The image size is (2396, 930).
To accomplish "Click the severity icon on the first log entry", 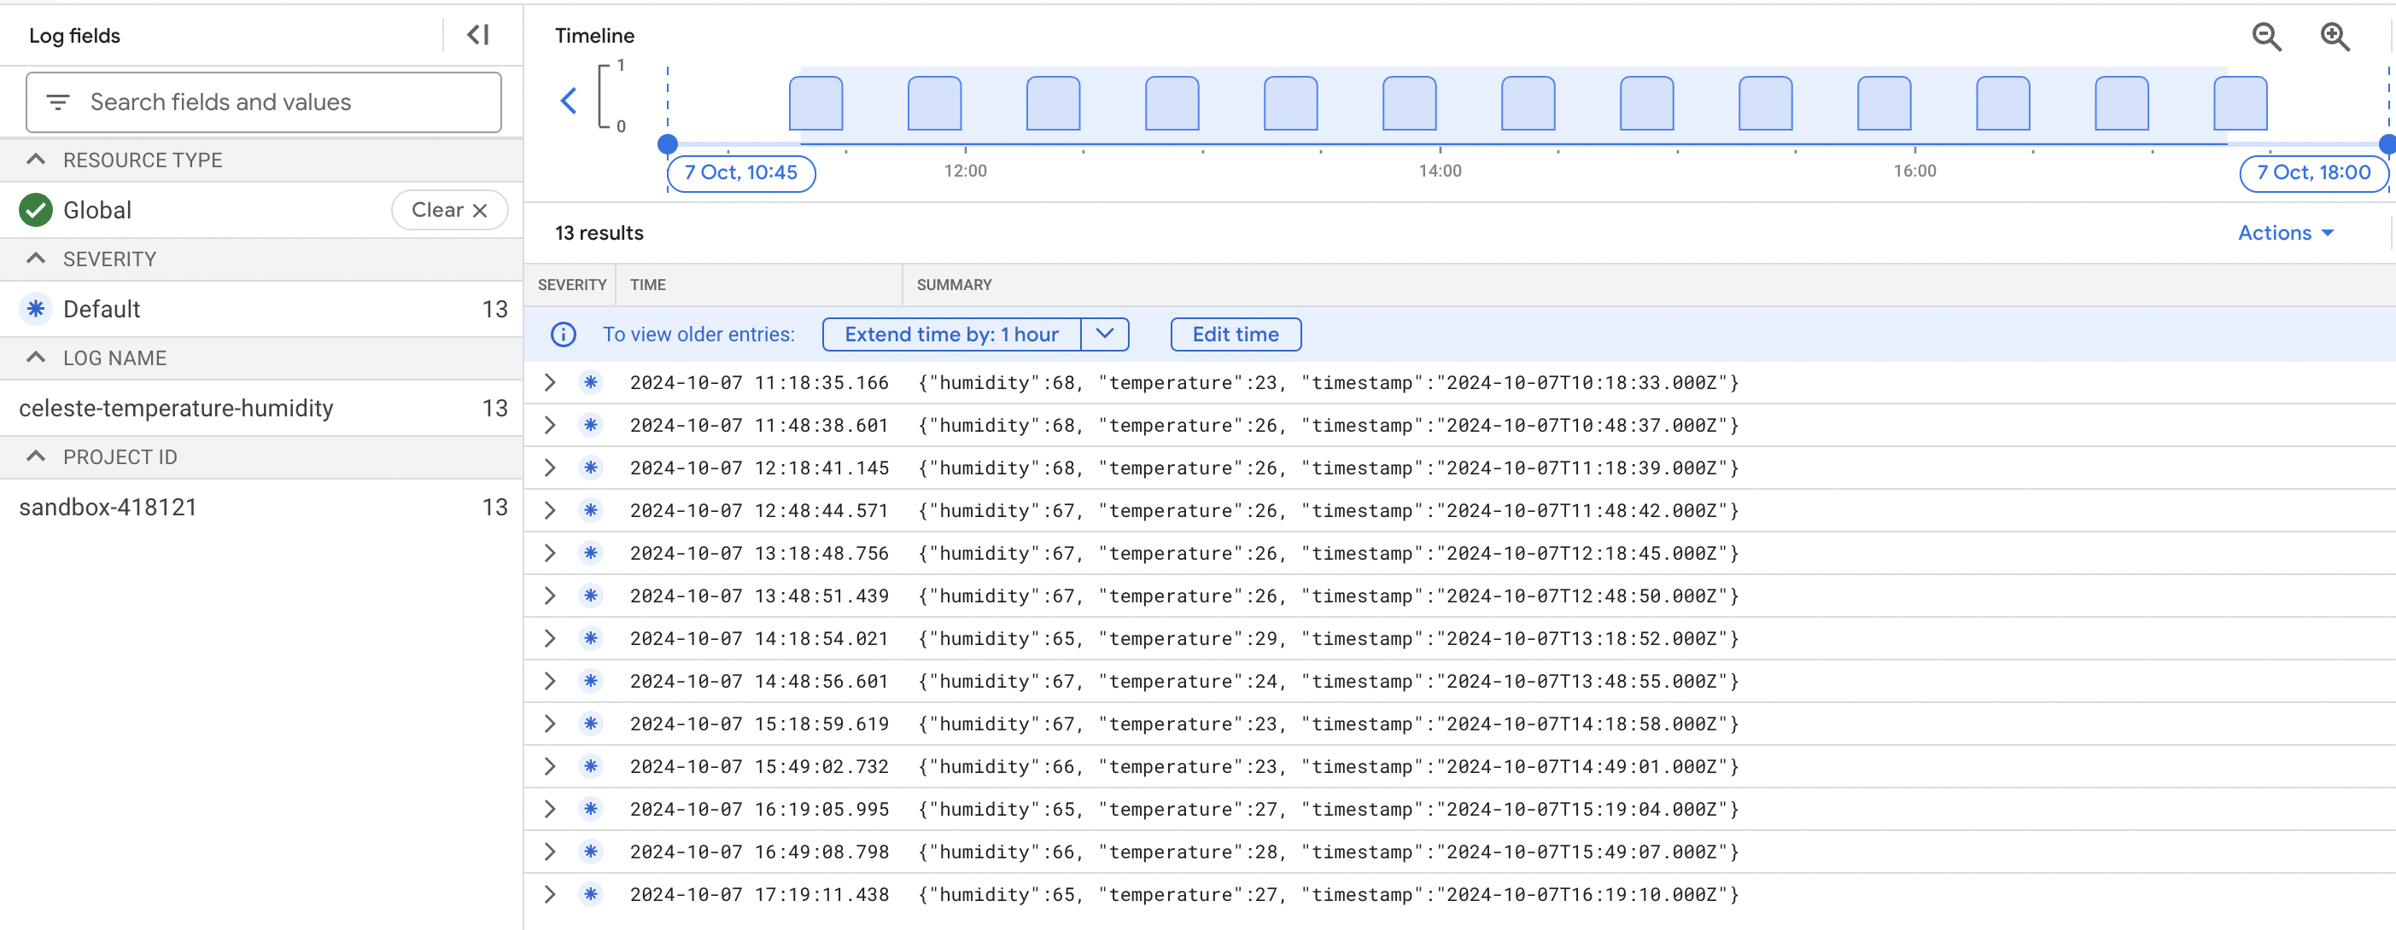I will click(591, 382).
